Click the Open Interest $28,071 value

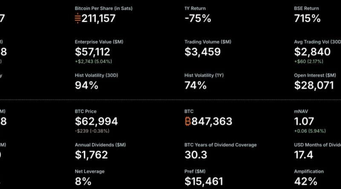[314, 85]
